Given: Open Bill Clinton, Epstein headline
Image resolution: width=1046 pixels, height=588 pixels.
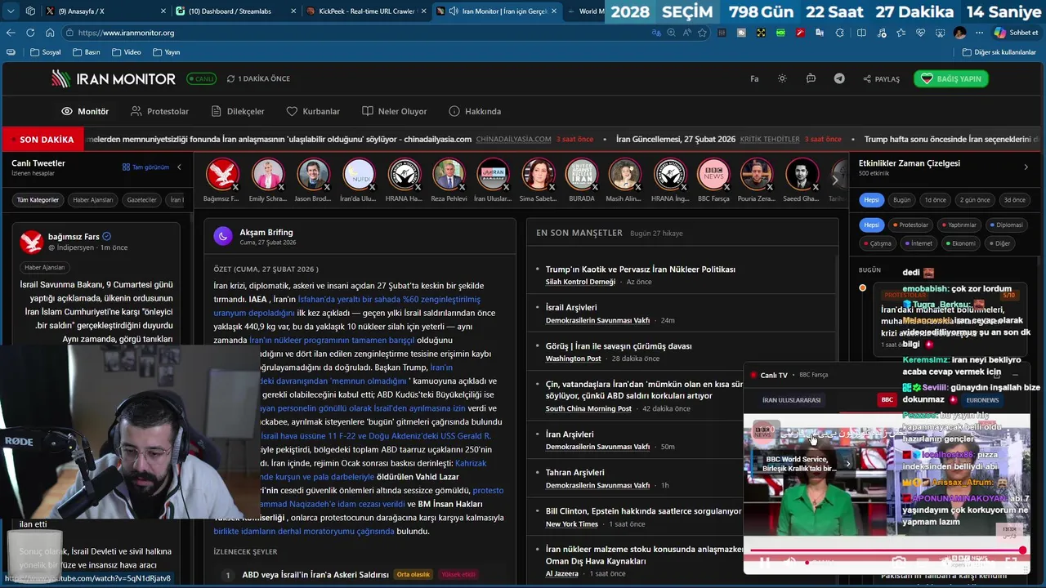Looking at the screenshot, I should click(x=643, y=510).
